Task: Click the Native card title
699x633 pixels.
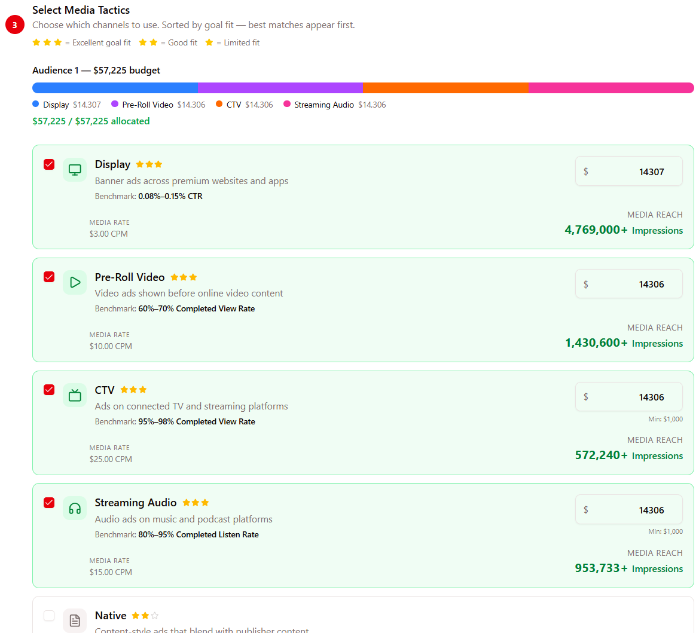Action: click(x=111, y=616)
